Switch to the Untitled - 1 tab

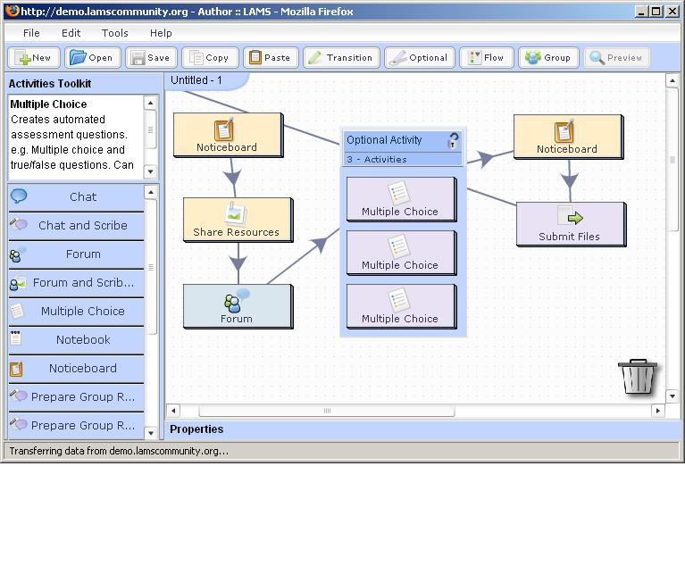point(196,80)
